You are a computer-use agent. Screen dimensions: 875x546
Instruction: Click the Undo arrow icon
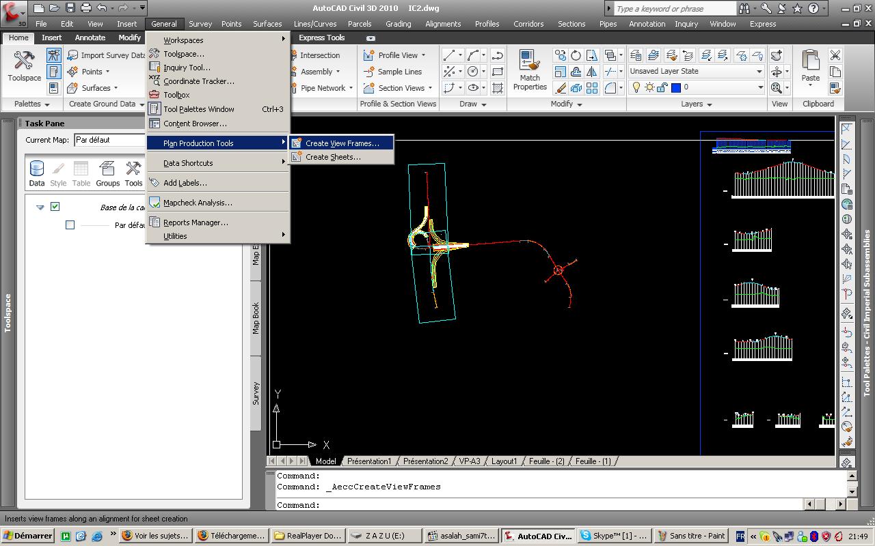tap(102, 8)
